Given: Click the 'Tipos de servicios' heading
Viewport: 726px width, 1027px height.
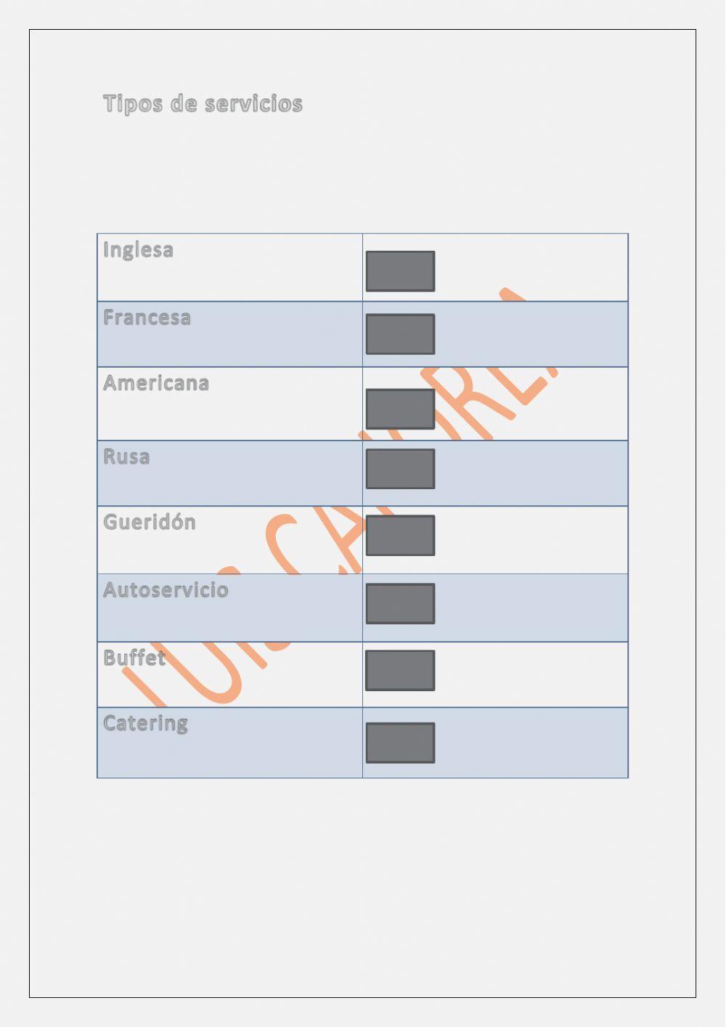Looking at the screenshot, I should (x=203, y=104).
